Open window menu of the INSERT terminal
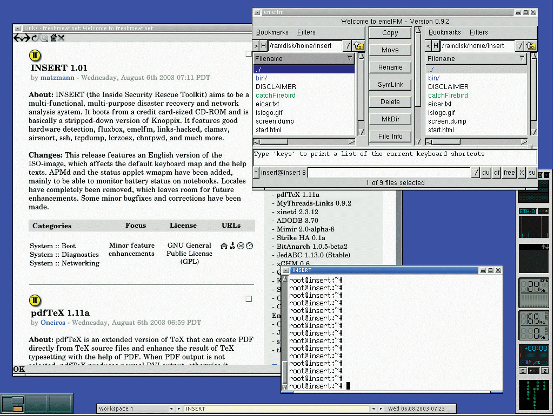The height and width of the screenshot is (416, 554). point(286,270)
